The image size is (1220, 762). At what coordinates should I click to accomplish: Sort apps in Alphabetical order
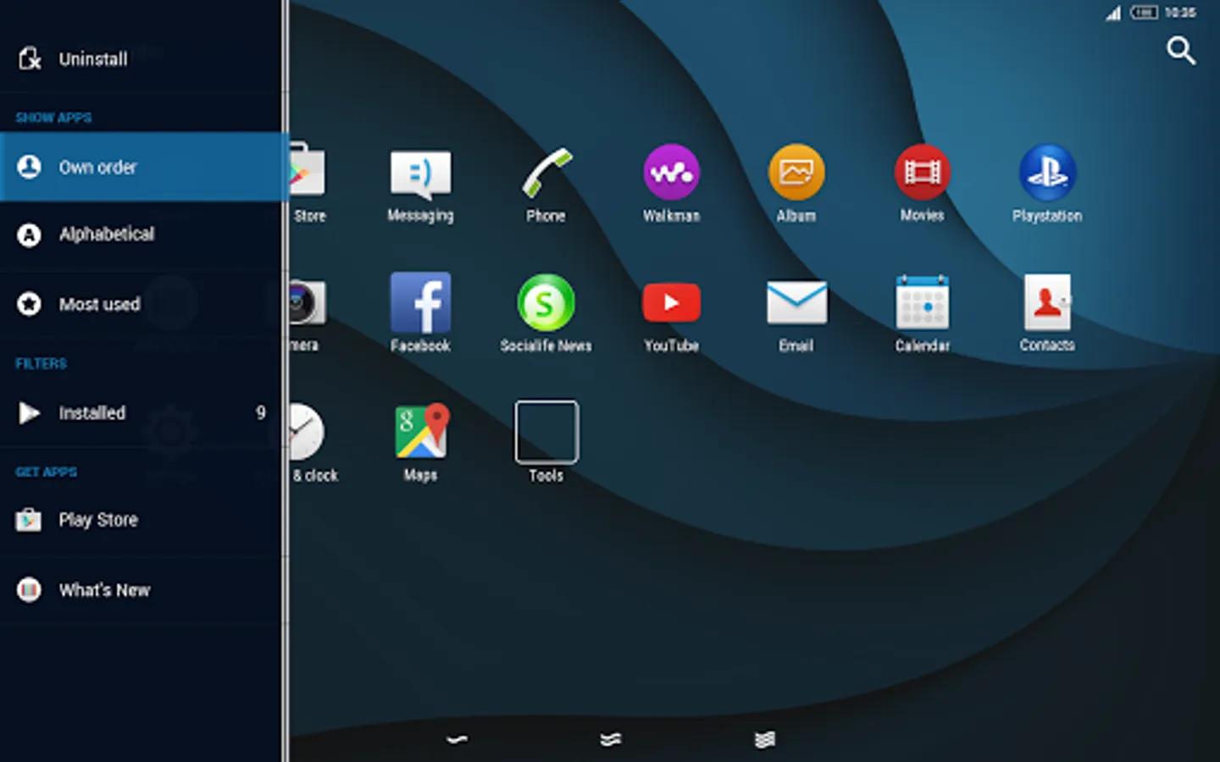coord(141,235)
